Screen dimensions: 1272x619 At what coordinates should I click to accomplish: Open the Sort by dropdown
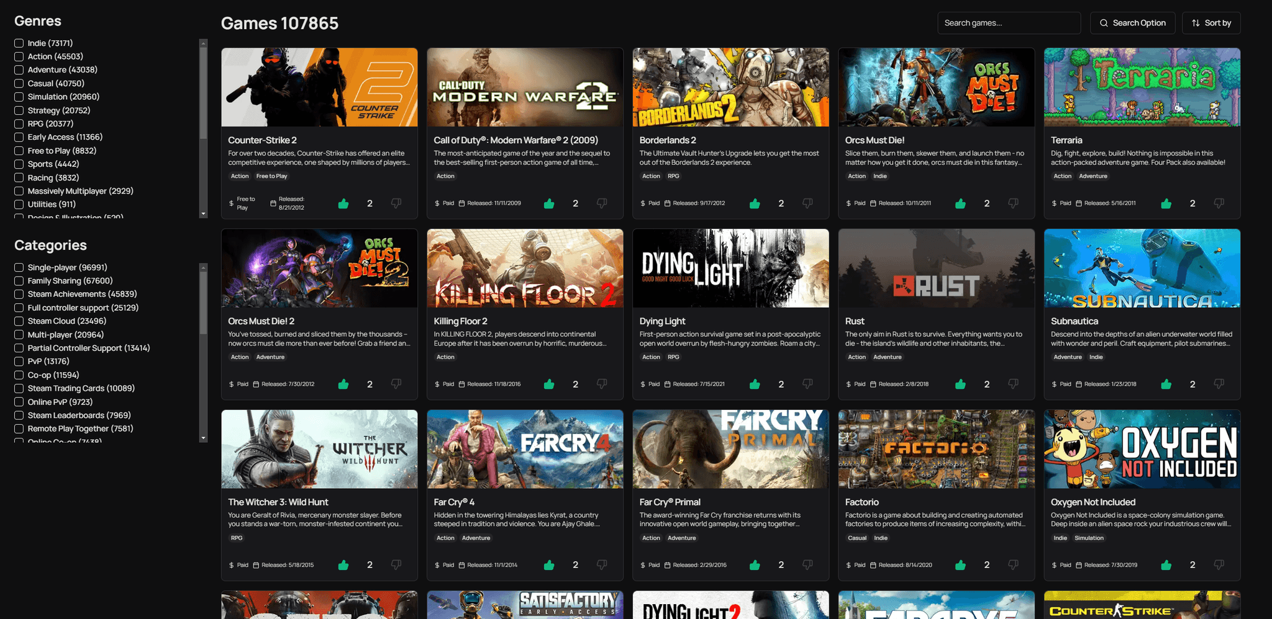click(1211, 22)
